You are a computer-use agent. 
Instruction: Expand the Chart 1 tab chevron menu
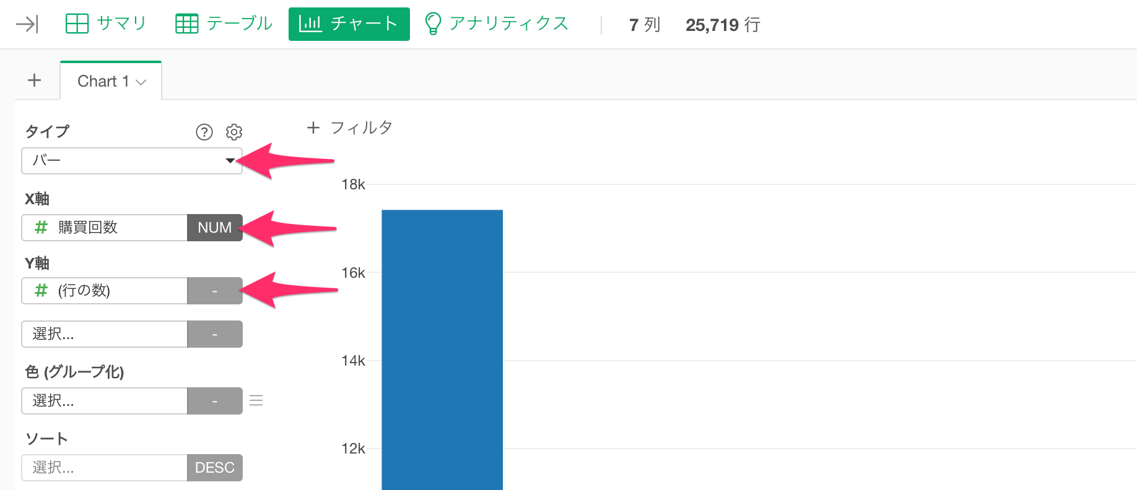(141, 82)
